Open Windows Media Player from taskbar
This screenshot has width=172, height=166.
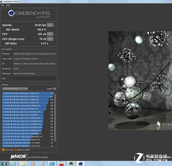[x=33, y=164]
